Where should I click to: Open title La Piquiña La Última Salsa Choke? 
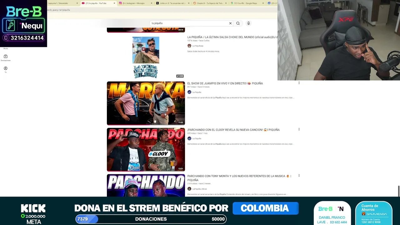[232, 37]
